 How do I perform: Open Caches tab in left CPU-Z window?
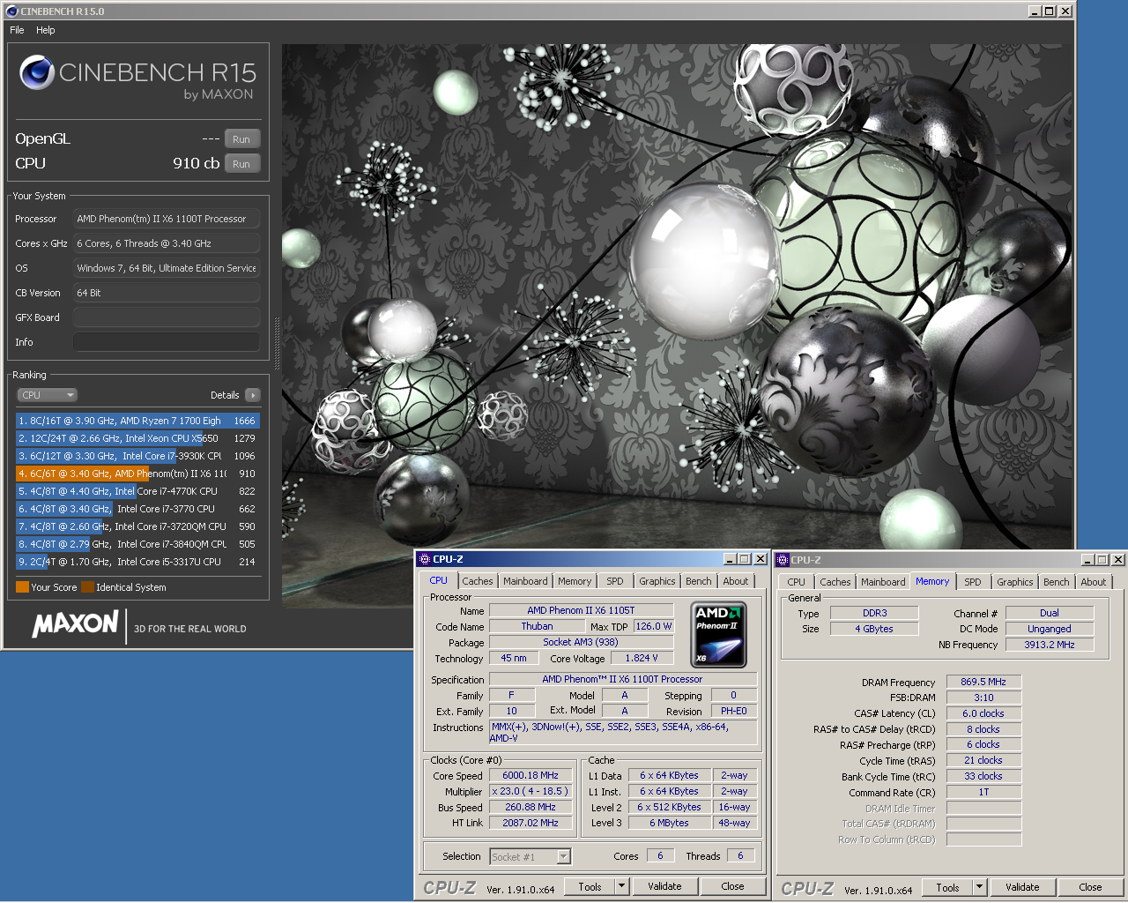click(478, 581)
